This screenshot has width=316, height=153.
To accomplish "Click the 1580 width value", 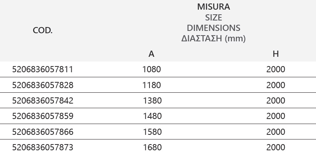I will coord(152,132).
